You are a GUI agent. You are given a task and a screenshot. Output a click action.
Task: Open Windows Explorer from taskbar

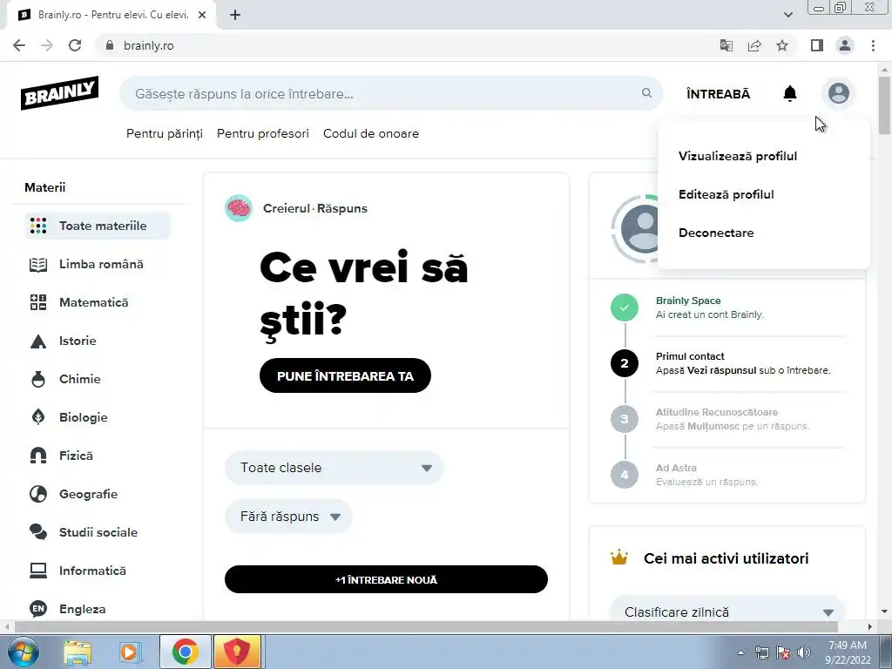pyautogui.click(x=78, y=652)
